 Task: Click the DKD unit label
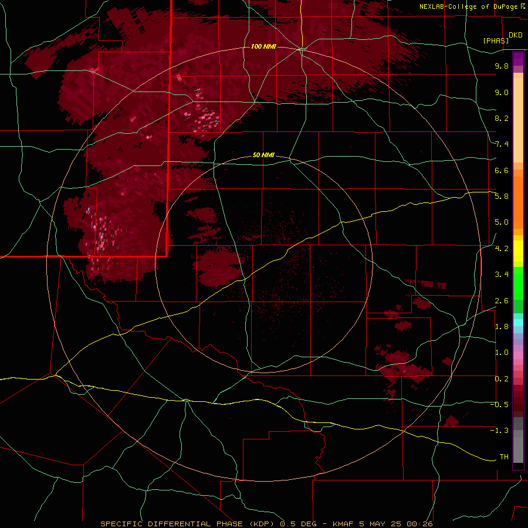tap(516, 35)
